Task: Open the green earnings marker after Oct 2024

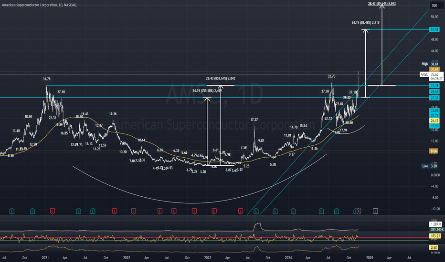Action: 356,211
